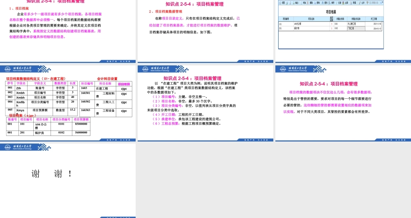411x218 pixels.
Task: Click the 开工日期 column header in screenshot grid
Action: point(374,19)
